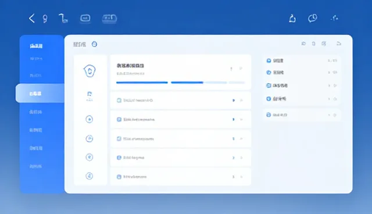Click the panel title text beside the circular icon

click(x=80, y=44)
